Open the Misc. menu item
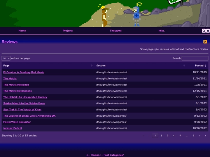Screen dimensions: 210x157 pos(161,31)
